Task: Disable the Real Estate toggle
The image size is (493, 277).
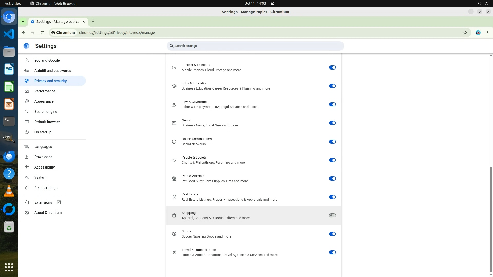Action: 332,197
